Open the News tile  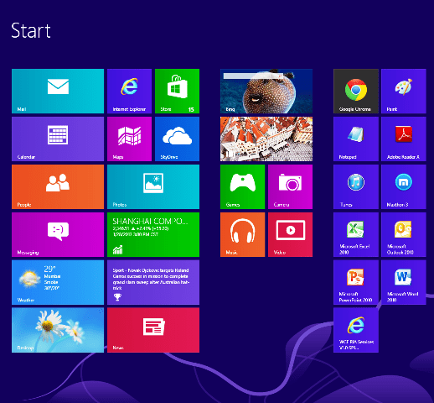tap(153, 330)
